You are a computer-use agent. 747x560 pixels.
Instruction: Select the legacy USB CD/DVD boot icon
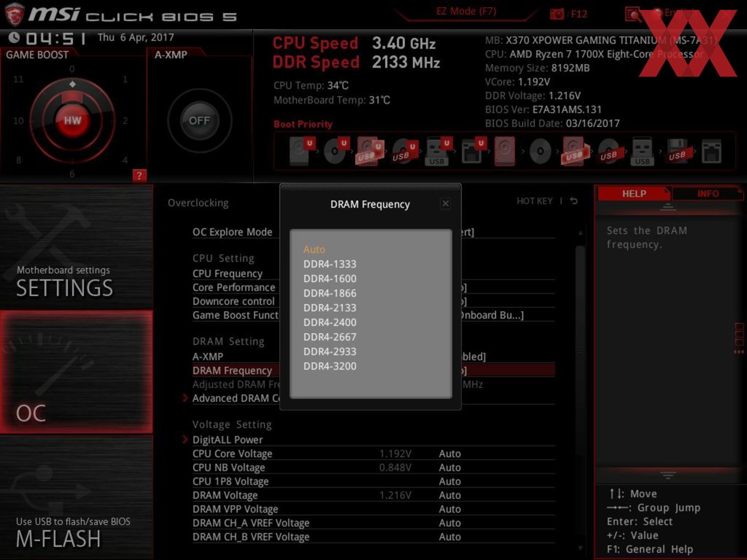click(610, 152)
